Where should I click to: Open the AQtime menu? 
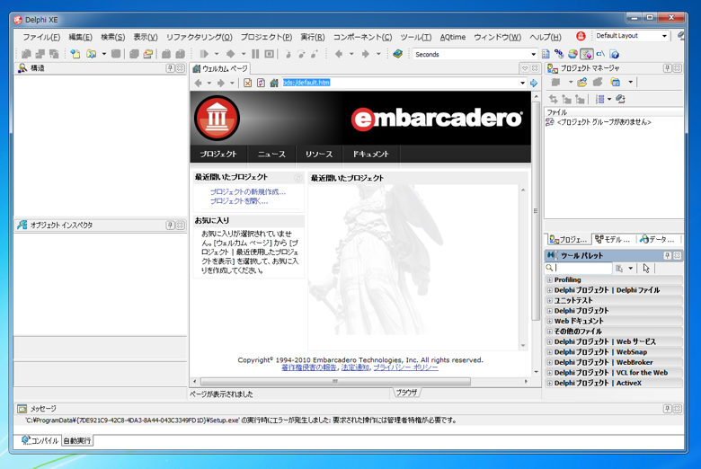pos(452,37)
